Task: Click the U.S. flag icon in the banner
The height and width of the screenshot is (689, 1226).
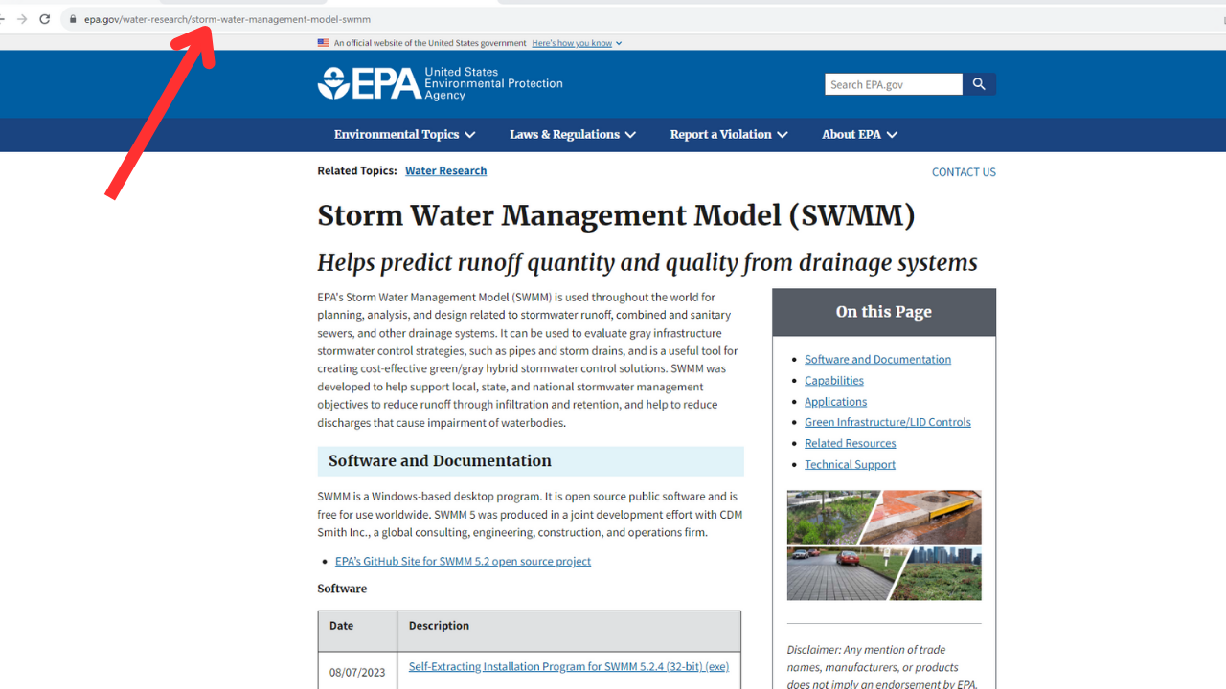Action: point(323,42)
